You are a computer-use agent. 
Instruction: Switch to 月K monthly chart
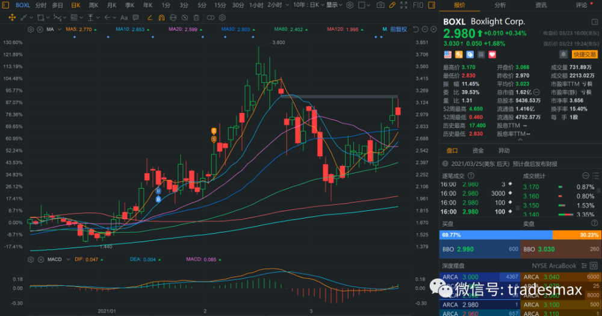pyautogui.click(x=111, y=5)
